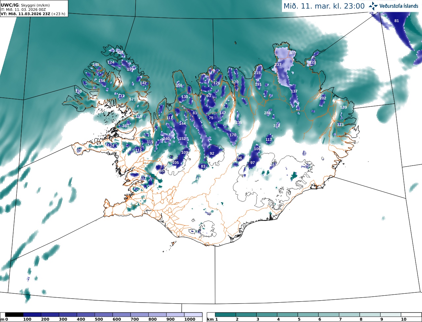Click the visibility value 199

point(130,69)
